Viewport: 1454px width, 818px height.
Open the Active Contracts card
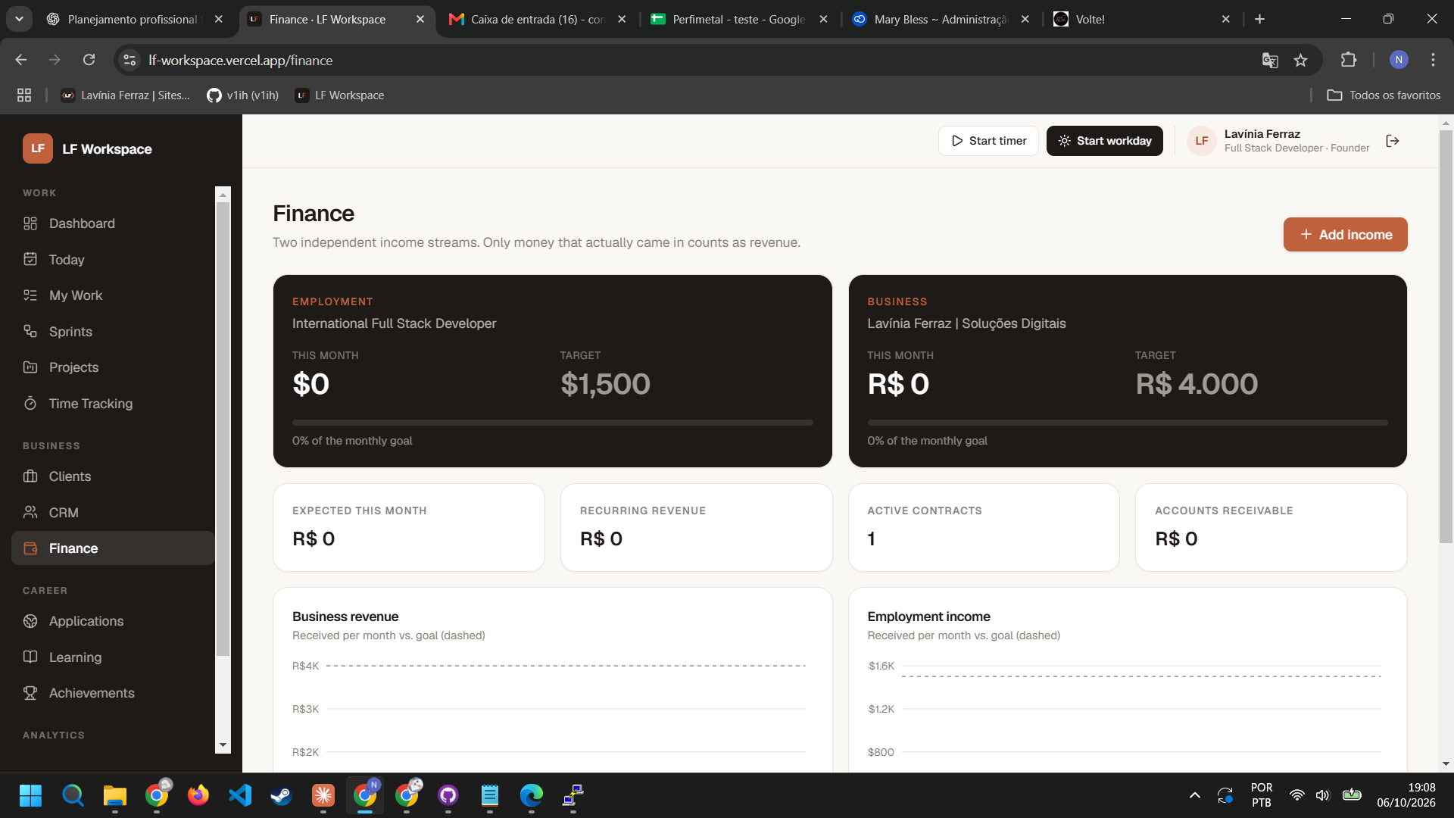coord(984,528)
